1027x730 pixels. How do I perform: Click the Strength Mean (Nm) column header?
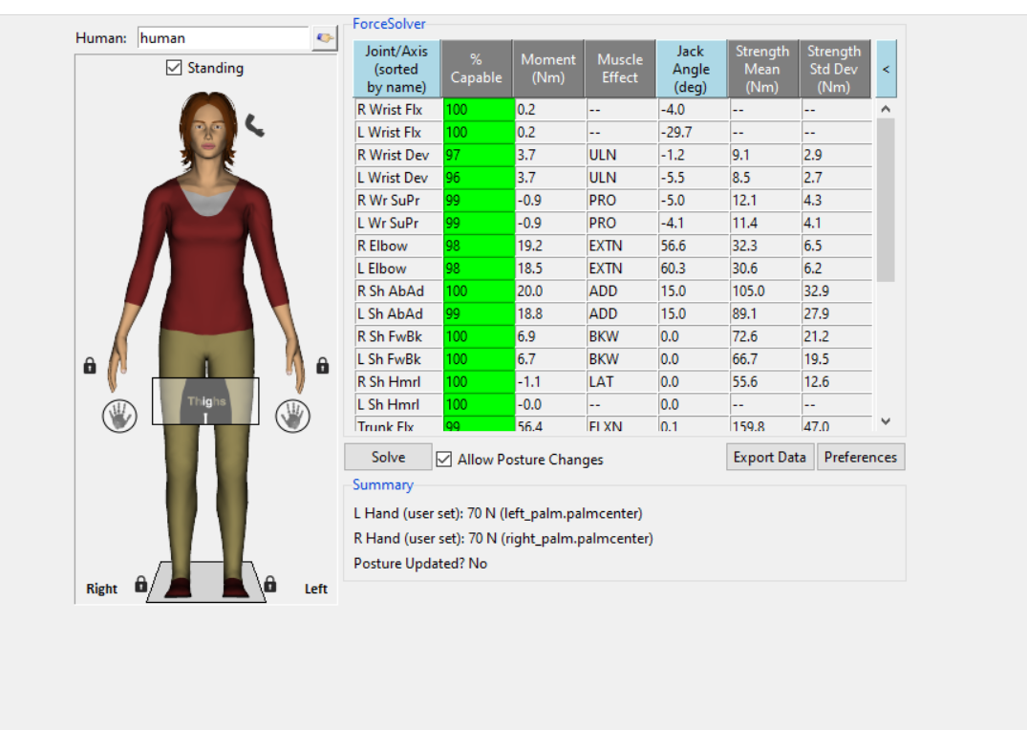pos(762,69)
